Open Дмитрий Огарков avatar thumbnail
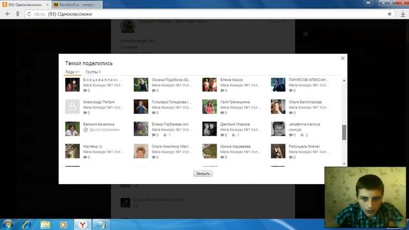Screen dimensions: 409x230 (x=210, y=129)
